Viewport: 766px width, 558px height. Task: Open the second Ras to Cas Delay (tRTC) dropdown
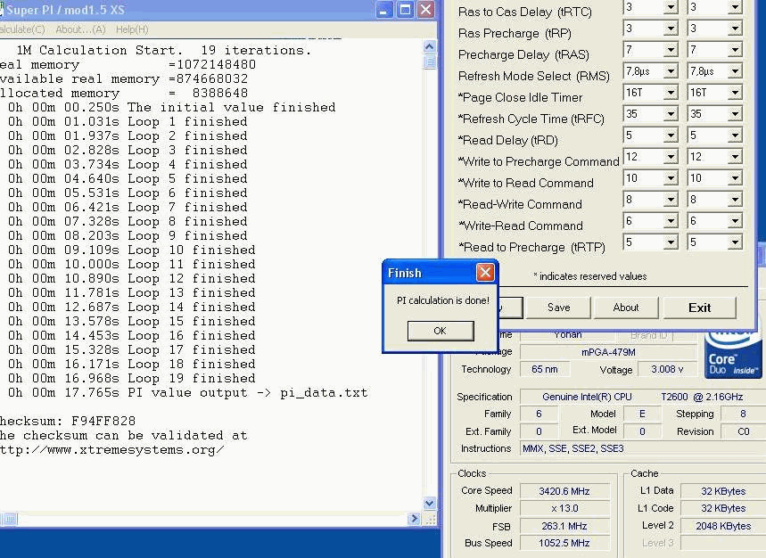coord(735,7)
